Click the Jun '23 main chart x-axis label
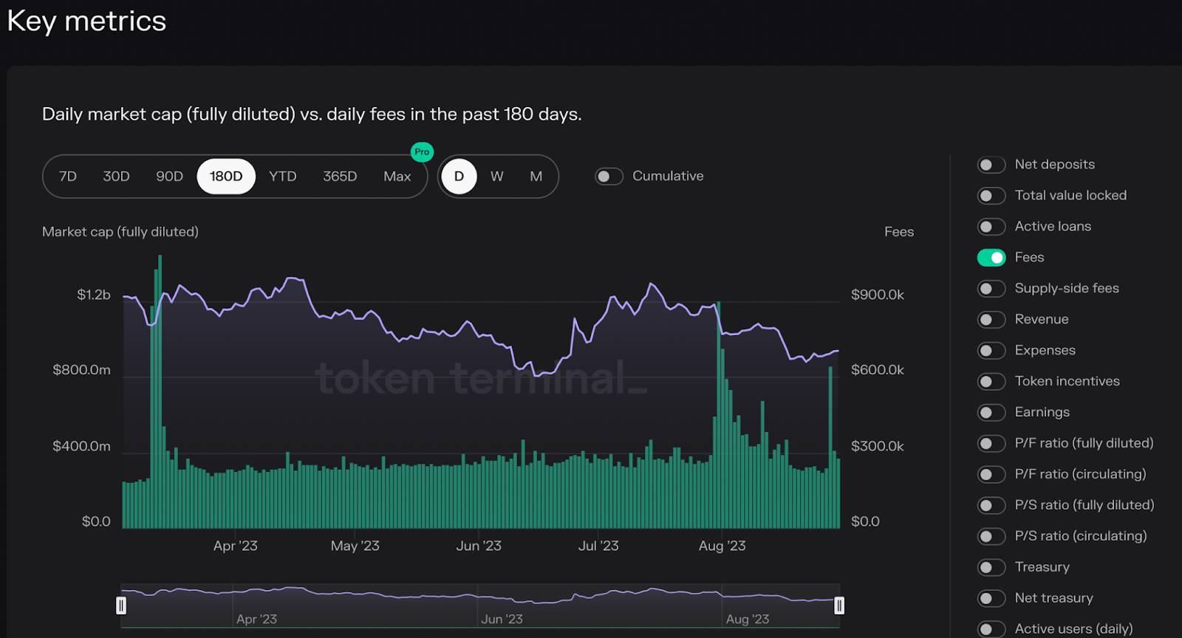 (479, 546)
